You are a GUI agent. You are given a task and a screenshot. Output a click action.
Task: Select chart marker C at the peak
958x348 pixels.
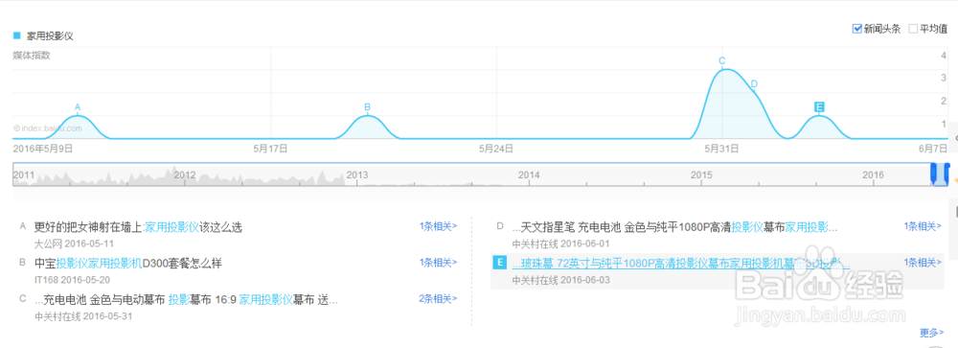(721, 60)
